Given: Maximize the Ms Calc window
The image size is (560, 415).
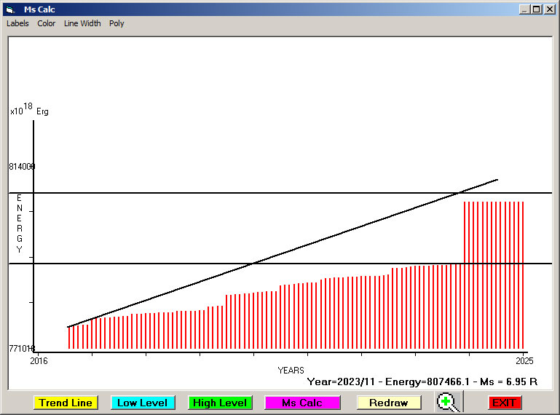Looking at the screenshot, I should (537, 9).
